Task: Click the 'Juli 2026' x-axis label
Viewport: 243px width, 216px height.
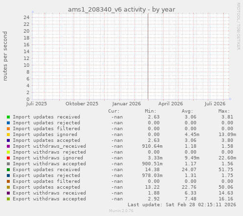Action: coord(215,104)
